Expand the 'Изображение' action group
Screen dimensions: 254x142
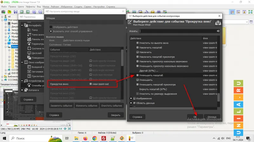[x=131, y=98]
